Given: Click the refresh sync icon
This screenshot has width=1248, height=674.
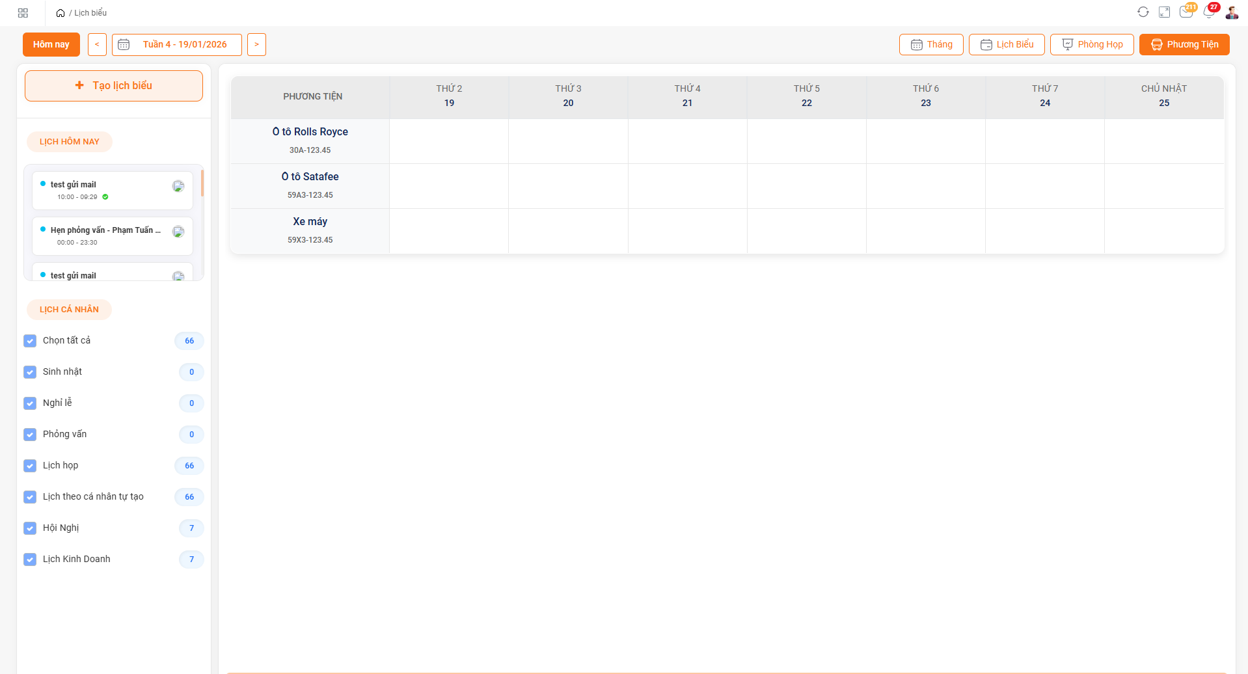Looking at the screenshot, I should 1143,12.
